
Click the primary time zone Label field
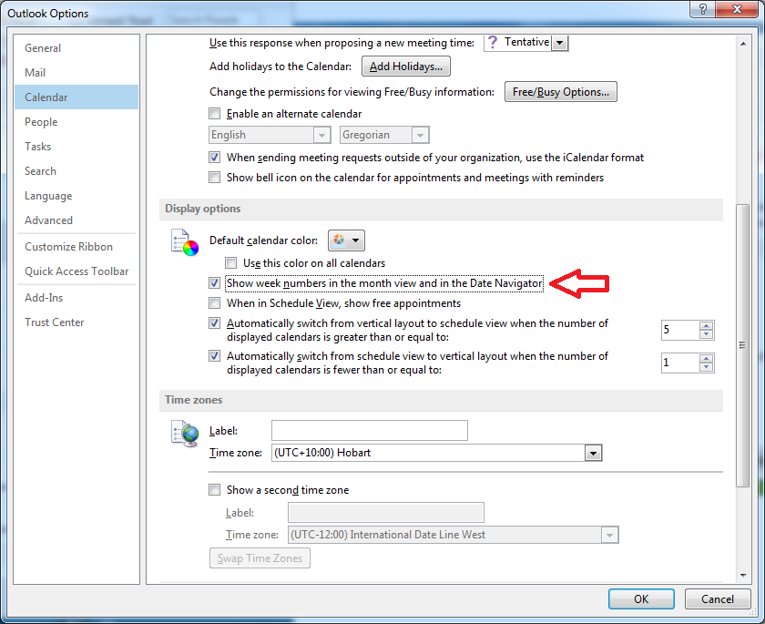pos(370,430)
